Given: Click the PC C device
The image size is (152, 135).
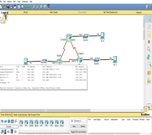Looking at the screenshot, I should click(115, 59).
